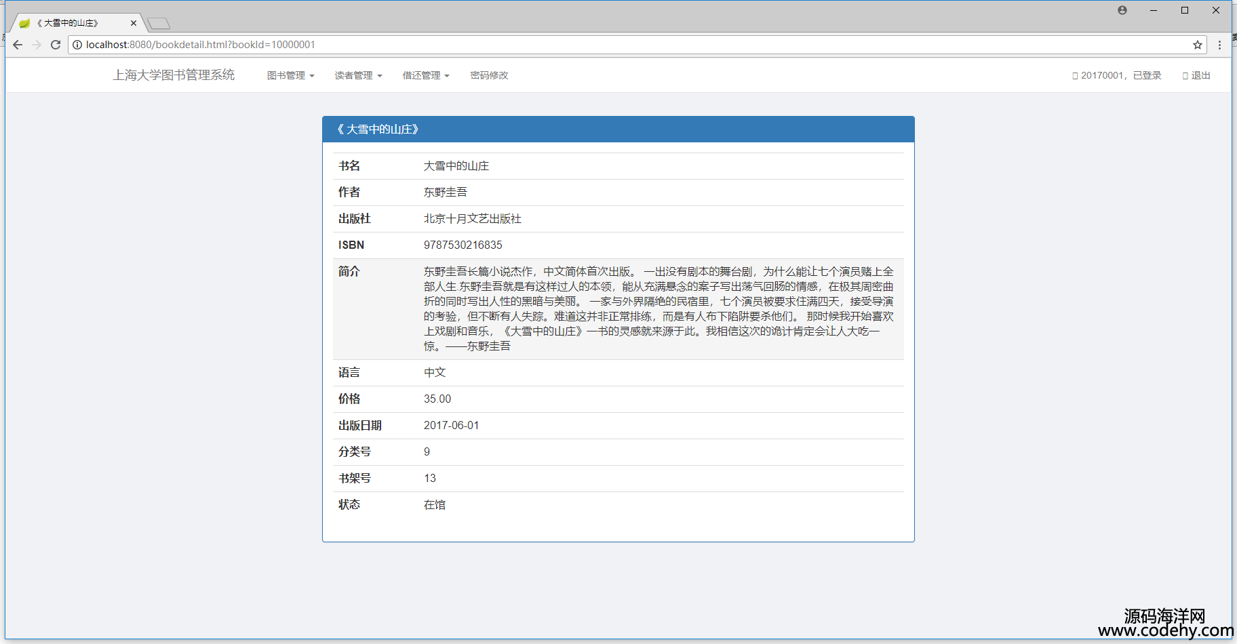The width and height of the screenshot is (1237, 644).
Task: Click the ISBN value 9787530216835
Action: 463,245
